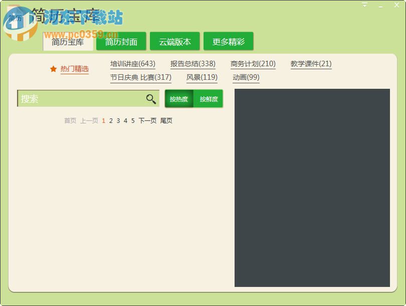This screenshot has height=306, width=406.
Task: Enable 按热度 sorting
Action: (x=179, y=99)
